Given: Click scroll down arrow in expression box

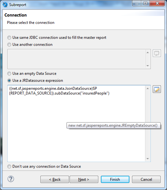Looking at the screenshot, I should point(148,158).
